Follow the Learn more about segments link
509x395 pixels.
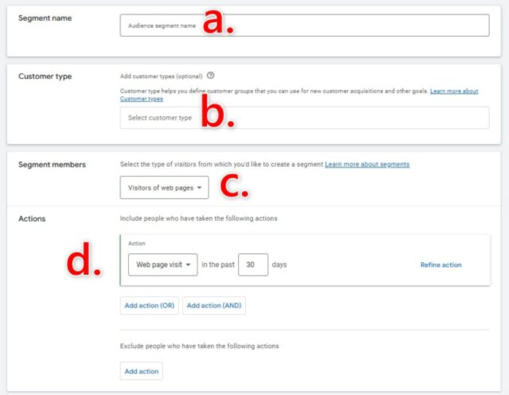click(367, 165)
